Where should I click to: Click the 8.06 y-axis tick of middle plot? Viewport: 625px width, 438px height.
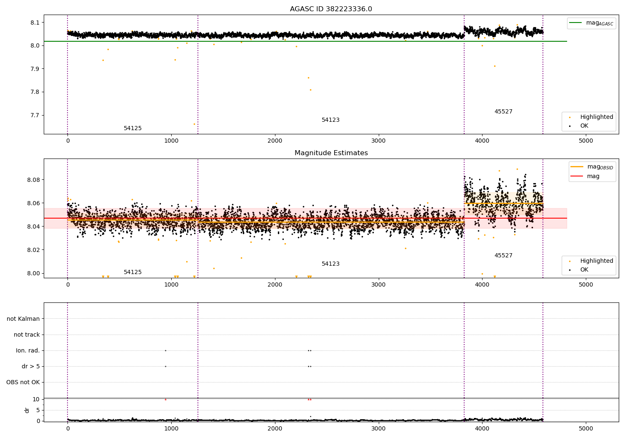click(x=33, y=204)
